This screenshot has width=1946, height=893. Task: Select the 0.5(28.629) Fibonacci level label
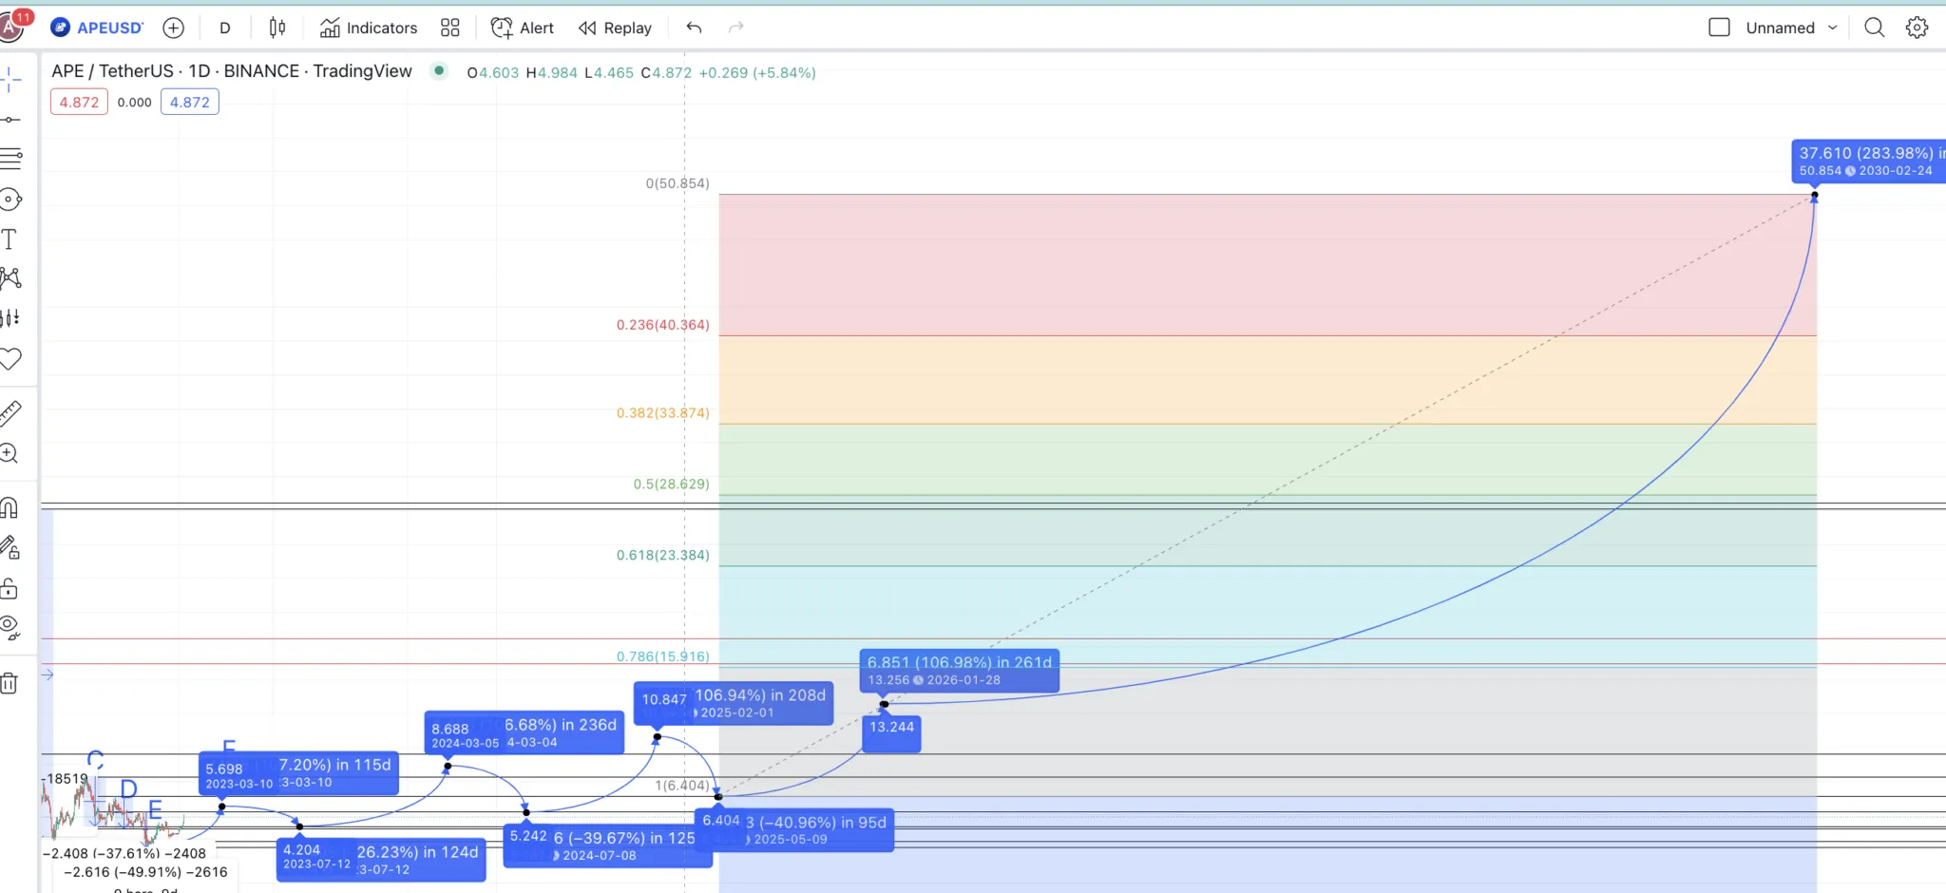pyautogui.click(x=671, y=484)
